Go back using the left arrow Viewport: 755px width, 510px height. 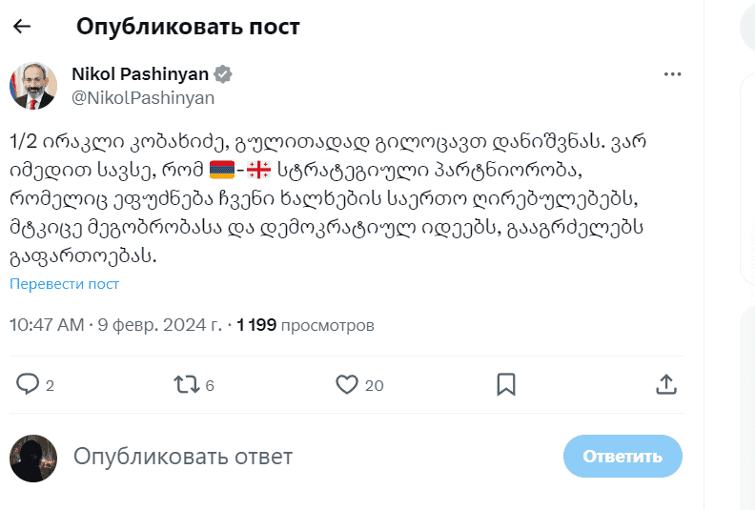click(22, 26)
